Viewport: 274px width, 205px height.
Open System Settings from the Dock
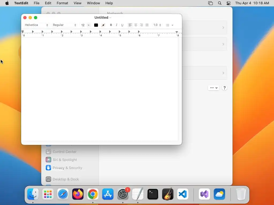(x=123, y=194)
